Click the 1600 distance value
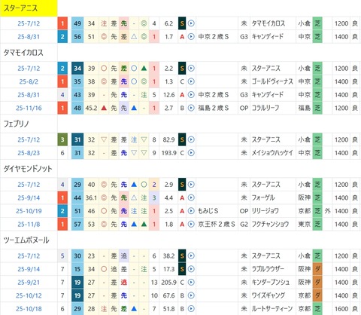 (341, 309)
